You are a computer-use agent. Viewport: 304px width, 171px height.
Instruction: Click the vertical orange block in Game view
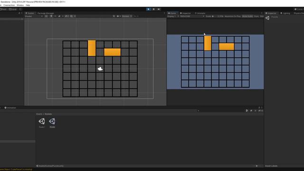coord(208,43)
